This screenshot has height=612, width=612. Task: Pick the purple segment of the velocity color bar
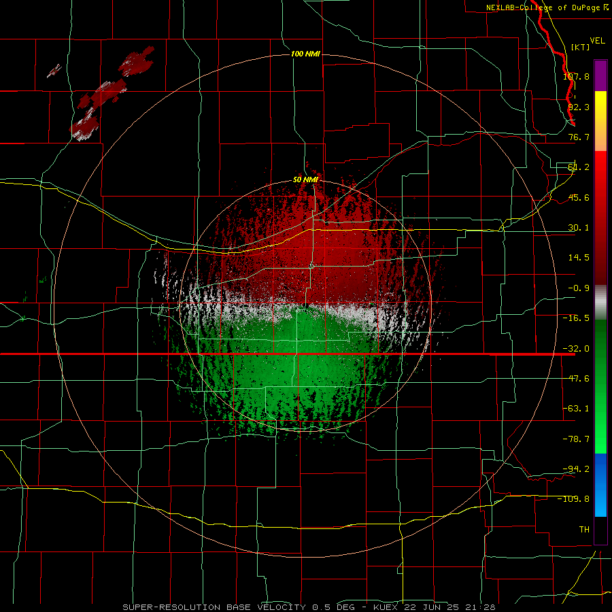pos(600,75)
